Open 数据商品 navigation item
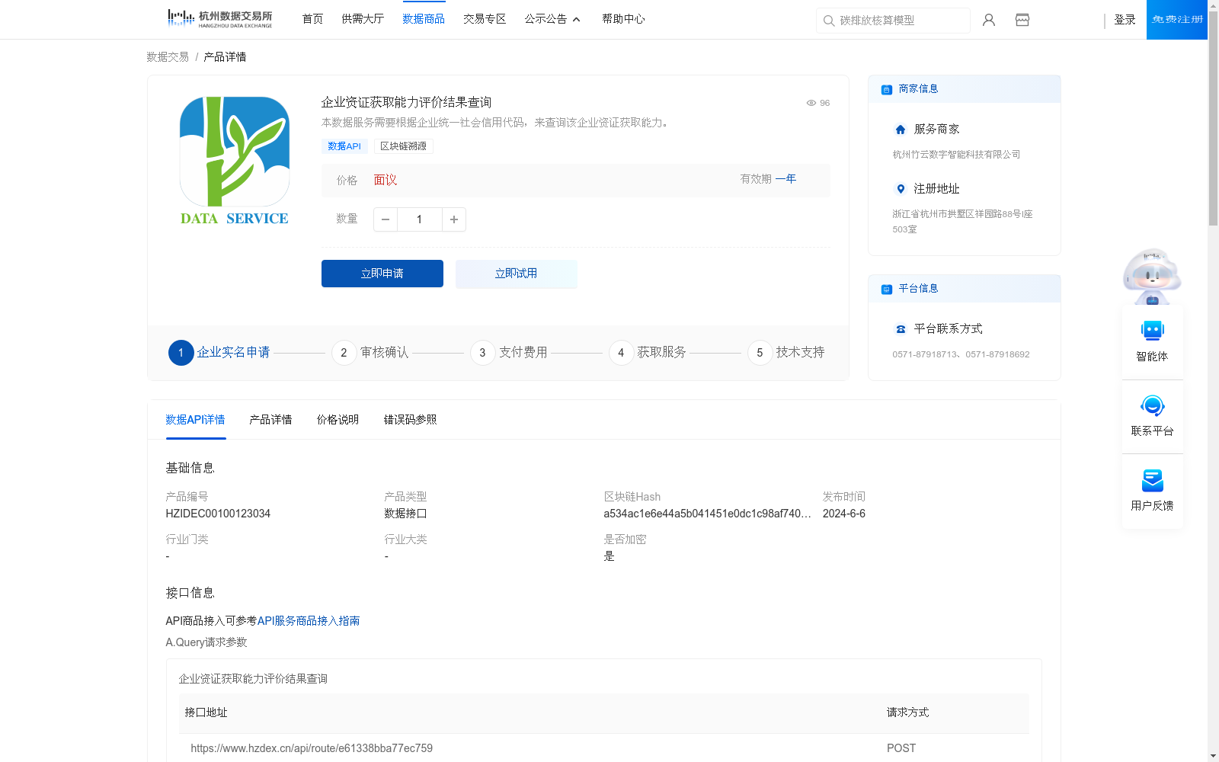The image size is (1219, 762). (424, 19)
